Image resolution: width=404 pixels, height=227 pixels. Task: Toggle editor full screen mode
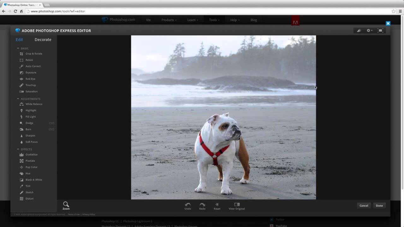pyautogui.click(x=380, y=31)
